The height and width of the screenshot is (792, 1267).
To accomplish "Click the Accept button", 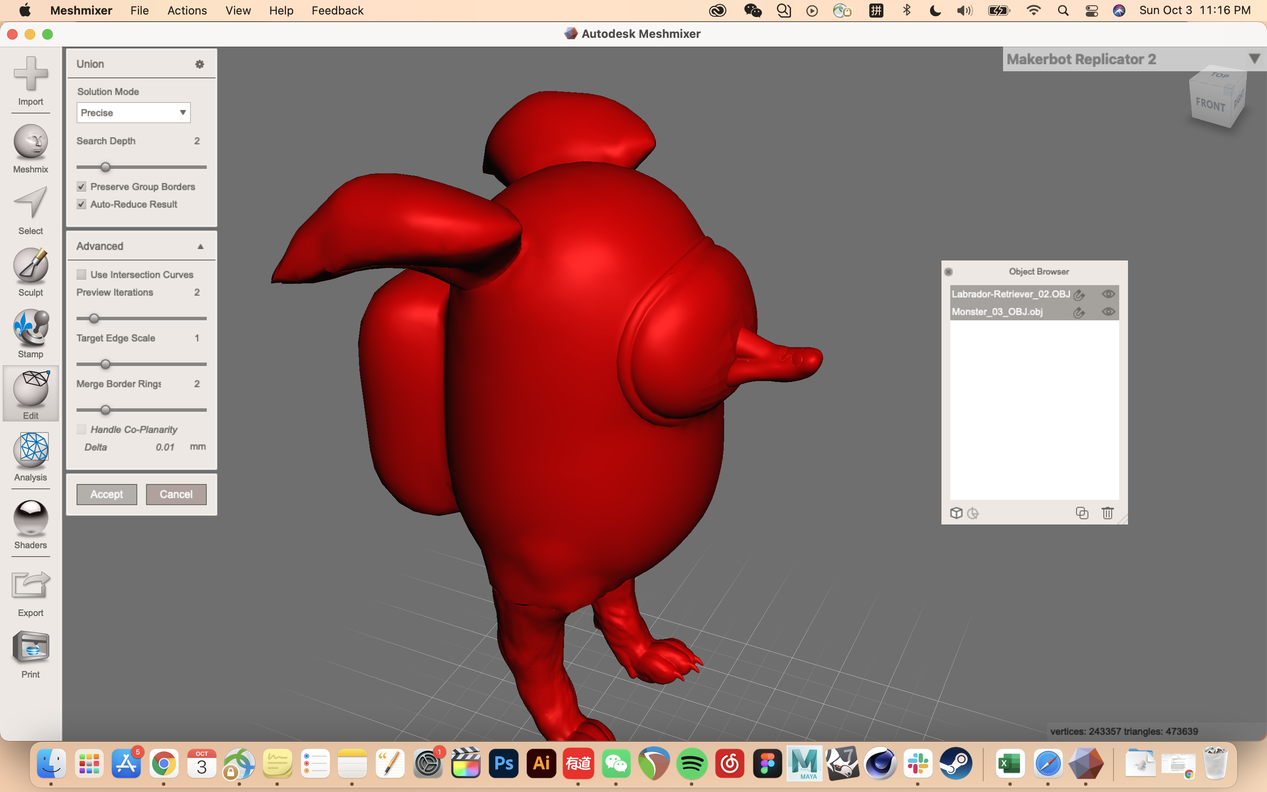I will (x=107, y=494).
